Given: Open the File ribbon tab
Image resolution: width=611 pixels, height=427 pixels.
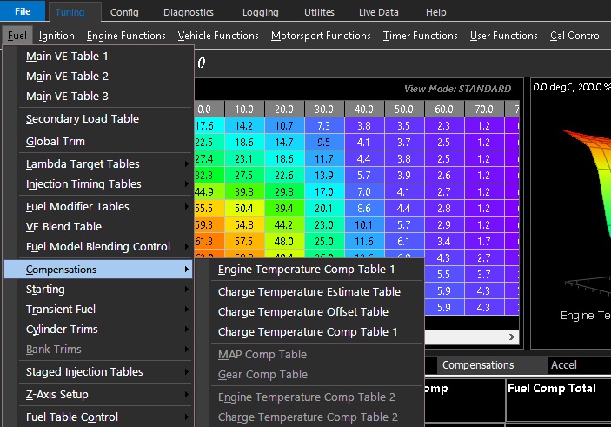Looking at the screenshot, I should pyautogui.click(x=23, y=12).
